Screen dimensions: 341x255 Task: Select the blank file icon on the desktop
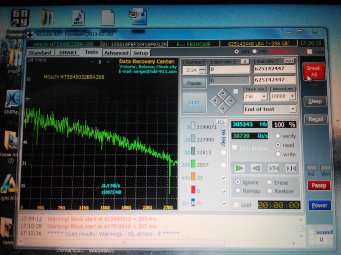pos(108,18)
